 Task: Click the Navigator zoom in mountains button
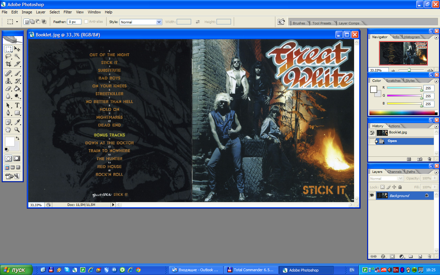(x=430, y=70)
